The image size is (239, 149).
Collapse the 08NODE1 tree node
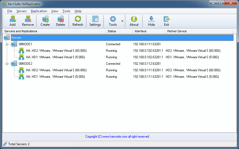(7, 44)
